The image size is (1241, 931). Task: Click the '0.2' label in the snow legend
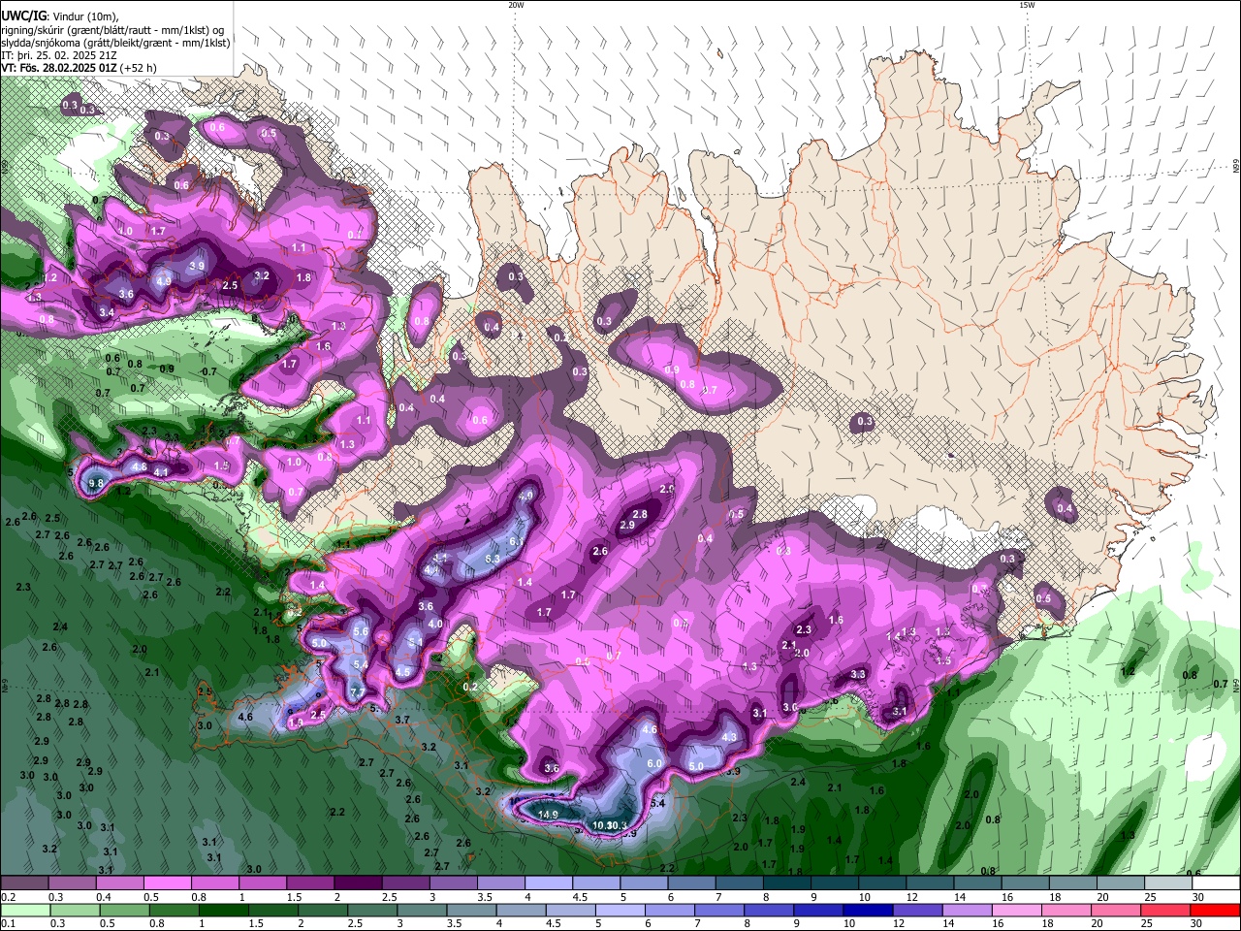click(x=8, y=897)
